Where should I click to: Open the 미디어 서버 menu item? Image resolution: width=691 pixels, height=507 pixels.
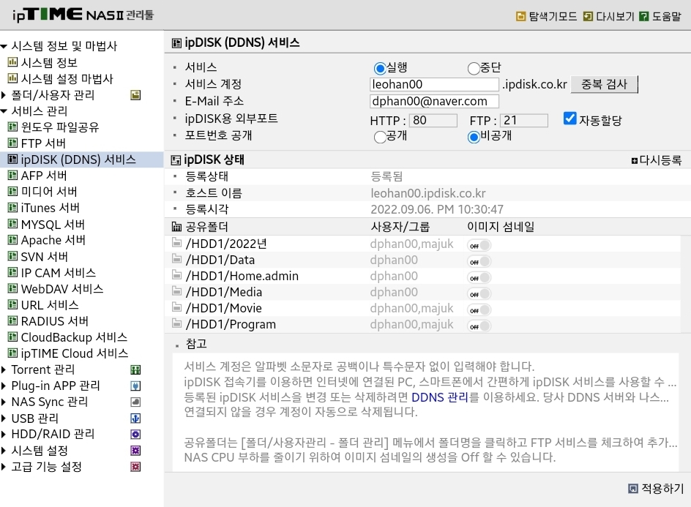click(49, 192)
